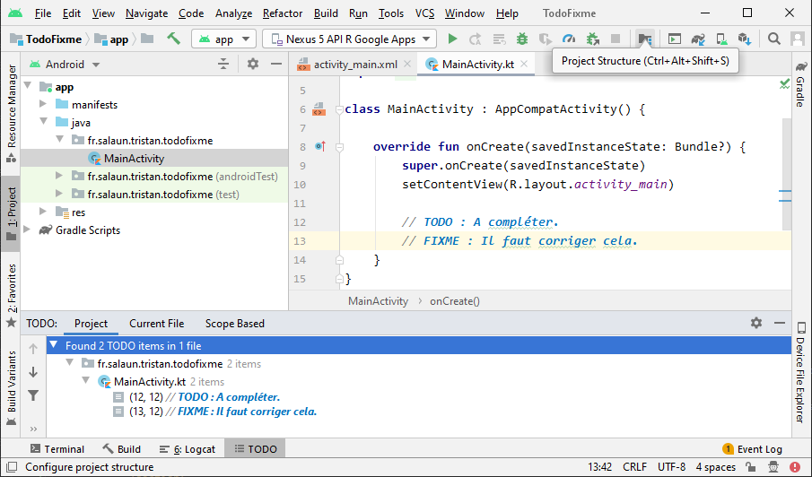The width and height of the screenshot is (812, 477).
Task: Open Project Structure from the toolbar
Action: pyautogui.click(x=643, y=39)
